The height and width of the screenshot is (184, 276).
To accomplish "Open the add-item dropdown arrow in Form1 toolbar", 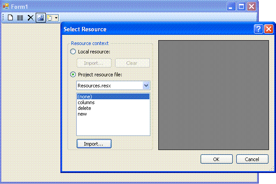I will click(x=56, y=18).
